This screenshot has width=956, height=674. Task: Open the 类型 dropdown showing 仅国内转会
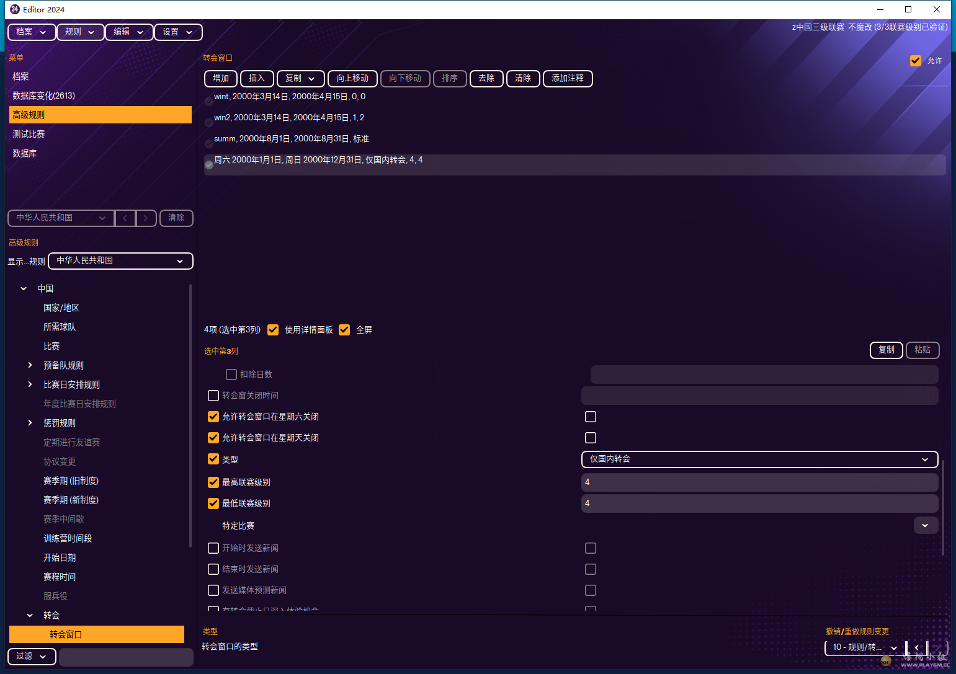(759, 459)
